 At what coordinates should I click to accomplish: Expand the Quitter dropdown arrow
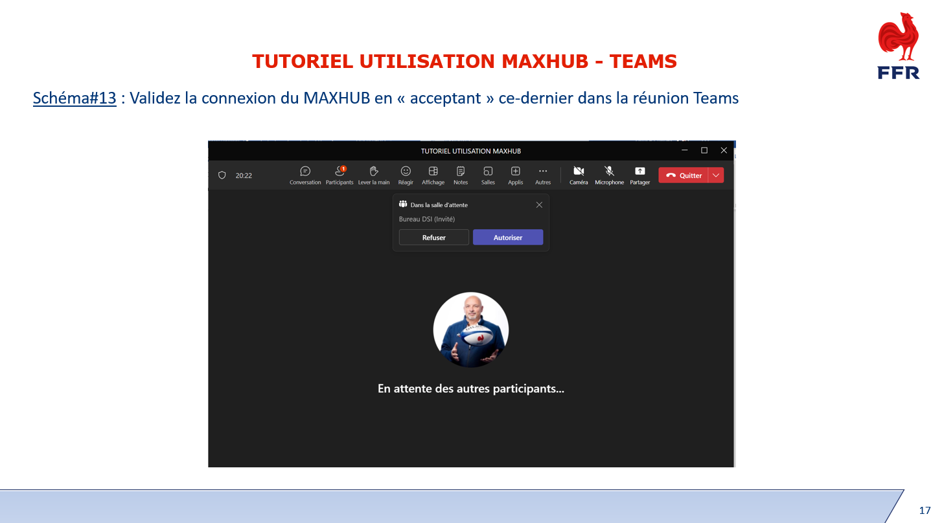tap(716, 175)
